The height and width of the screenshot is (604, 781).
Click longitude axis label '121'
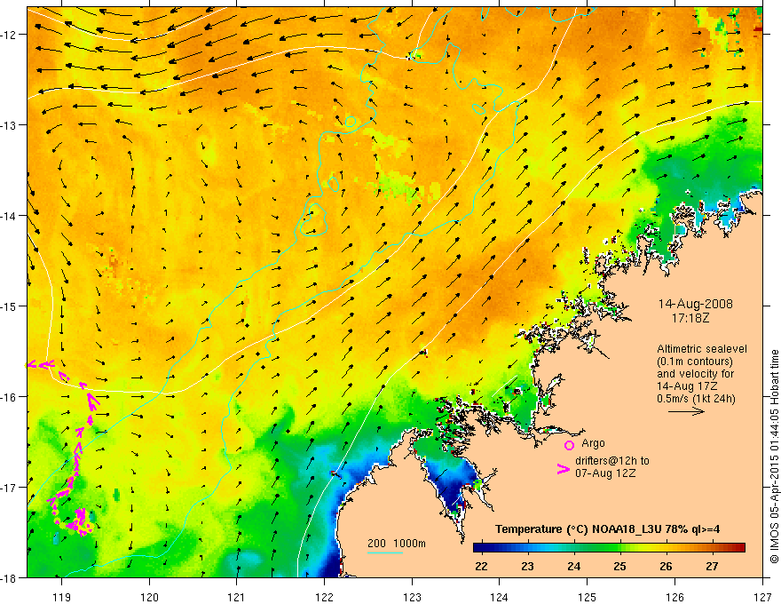click(x=237, y=597)
